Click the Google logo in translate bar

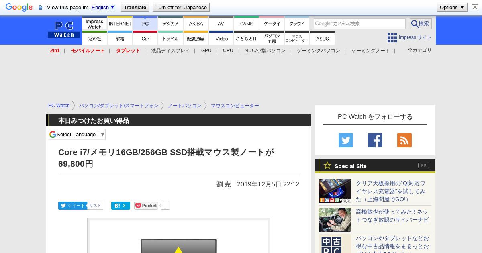[19, 7]
